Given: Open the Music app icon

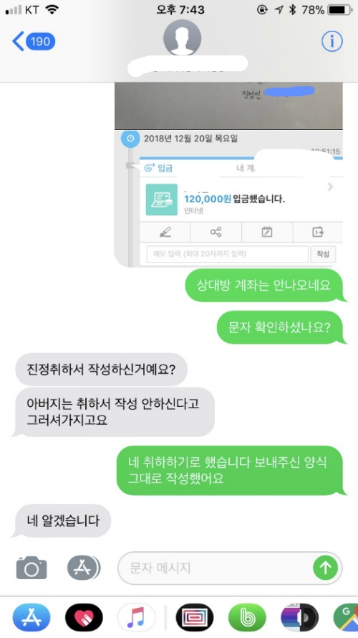Looking at the screenshot, I should [136, 618].
